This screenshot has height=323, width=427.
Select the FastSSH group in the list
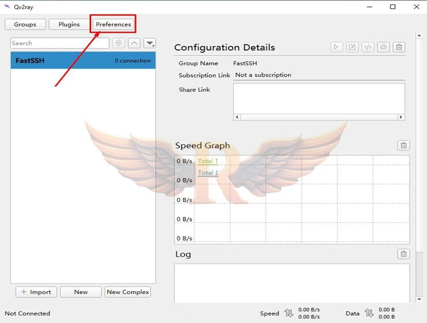pyautogui.click(x=83, y=61)
